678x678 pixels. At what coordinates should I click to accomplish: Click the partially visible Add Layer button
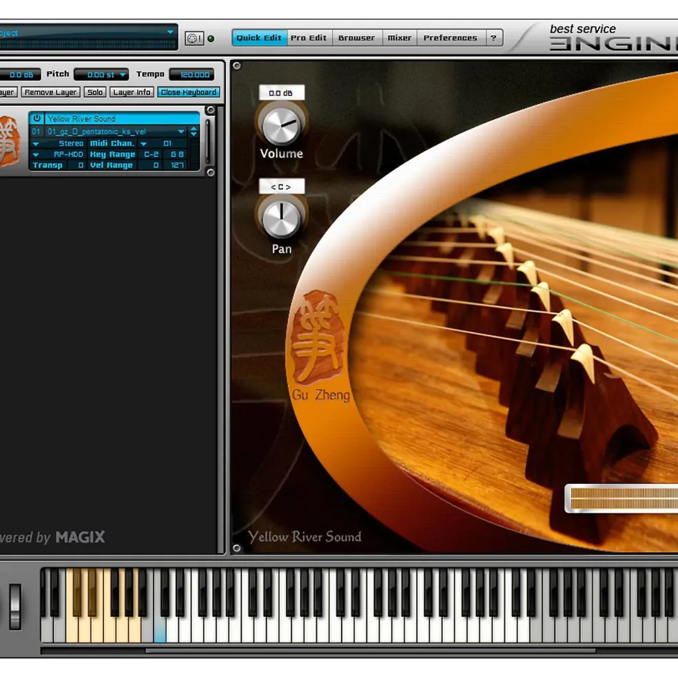coord(8,92)
